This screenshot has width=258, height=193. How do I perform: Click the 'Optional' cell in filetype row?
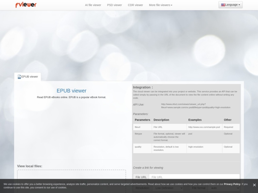[231, 137]
